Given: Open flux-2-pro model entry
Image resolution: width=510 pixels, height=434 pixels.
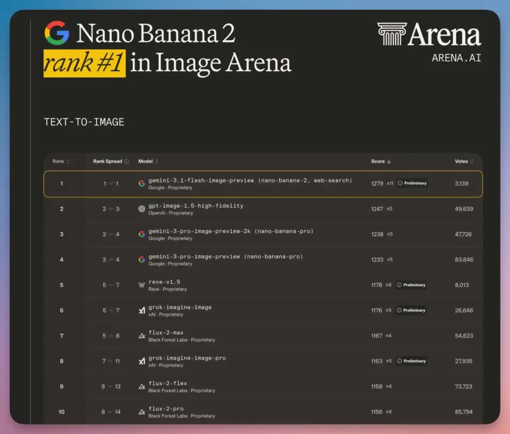Looking at the screenshot, I should tap(166, 408).
